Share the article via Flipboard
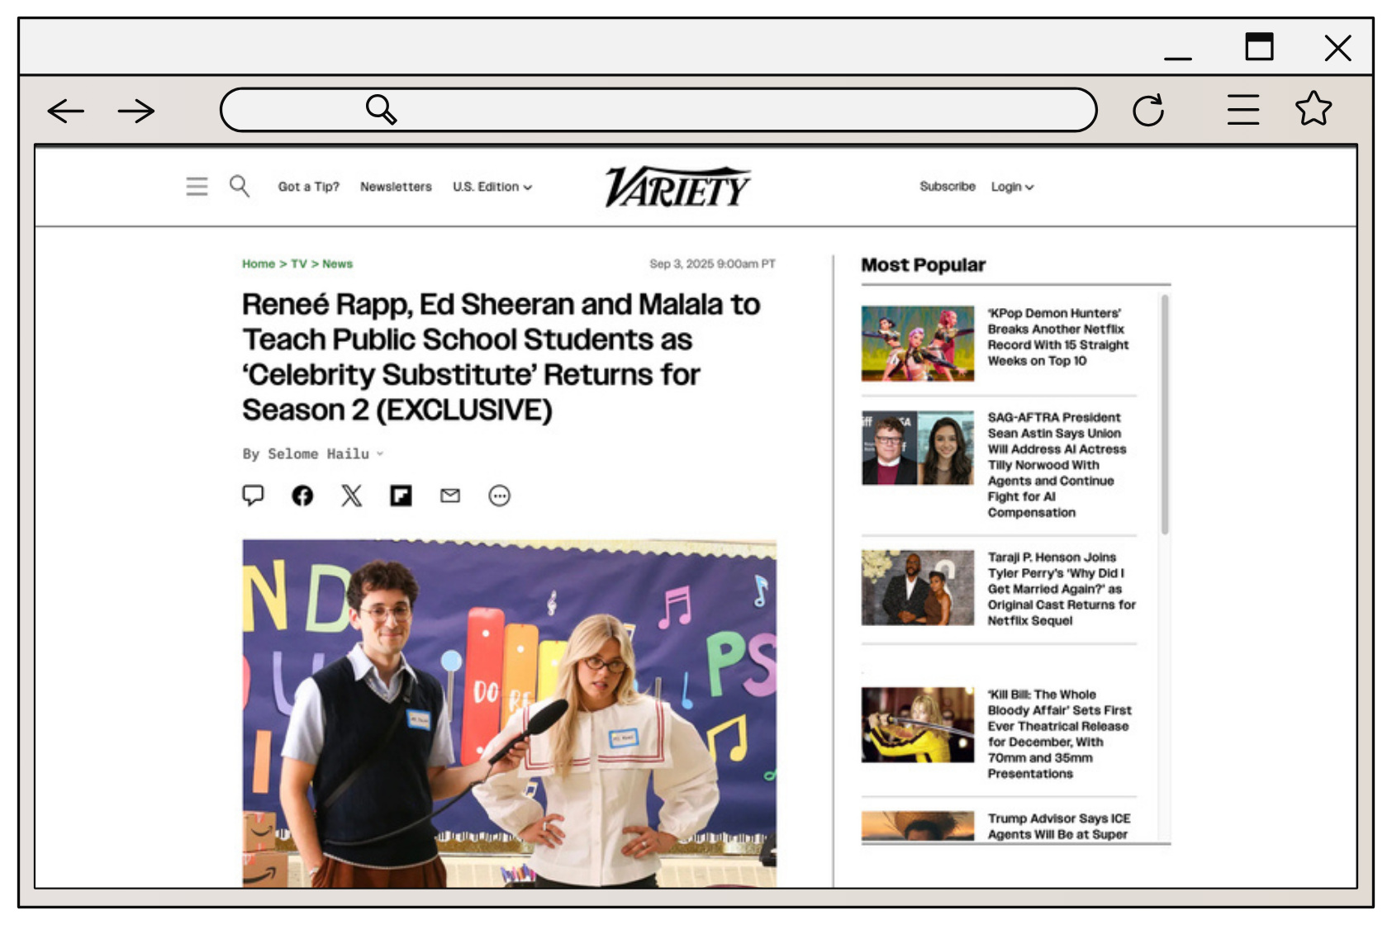The image size is (1392, 925). 401,496
